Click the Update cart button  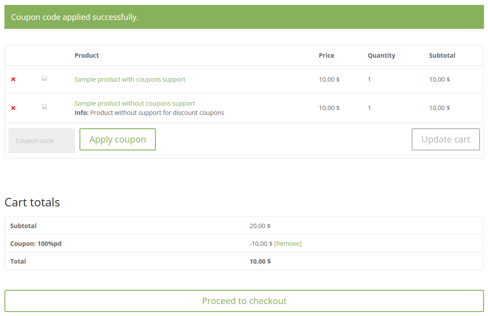click(446, 139)
